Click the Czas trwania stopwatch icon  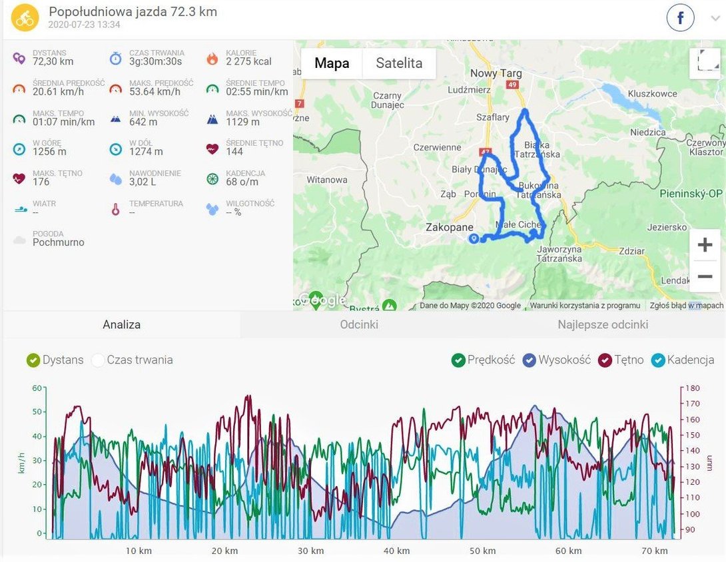[116, 59]
